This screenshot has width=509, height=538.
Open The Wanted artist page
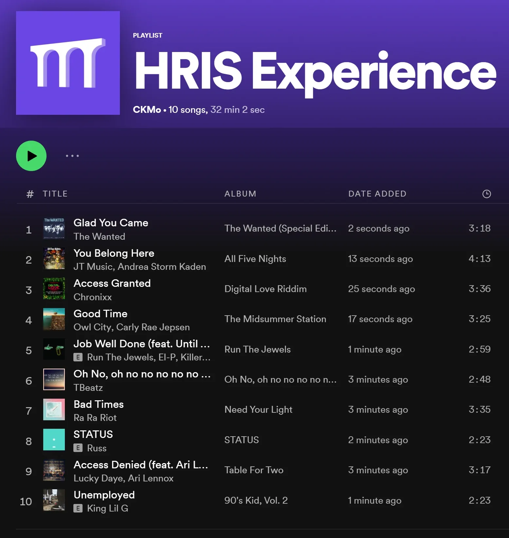[99, 236]
